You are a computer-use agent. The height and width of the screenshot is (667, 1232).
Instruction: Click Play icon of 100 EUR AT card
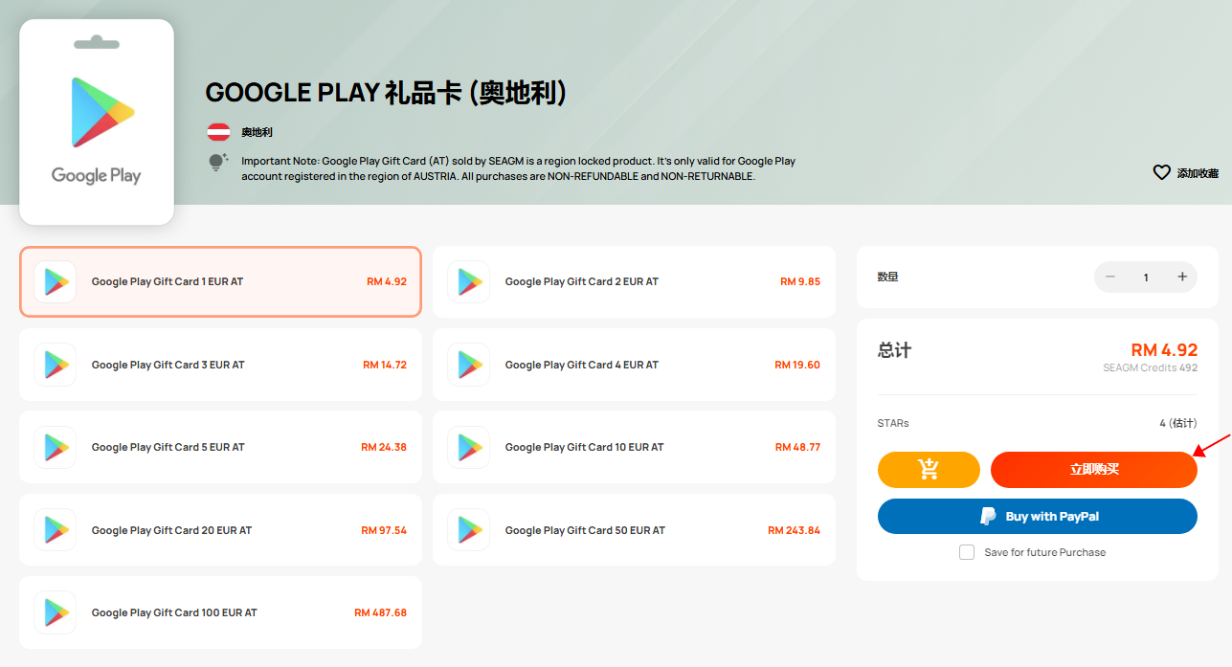point(56,612)
